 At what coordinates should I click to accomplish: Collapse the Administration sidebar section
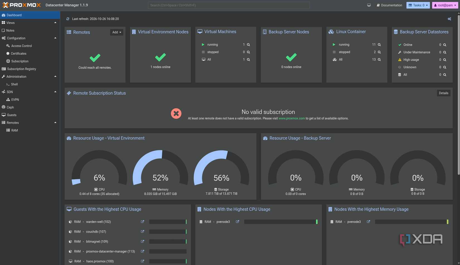(55, 77)
